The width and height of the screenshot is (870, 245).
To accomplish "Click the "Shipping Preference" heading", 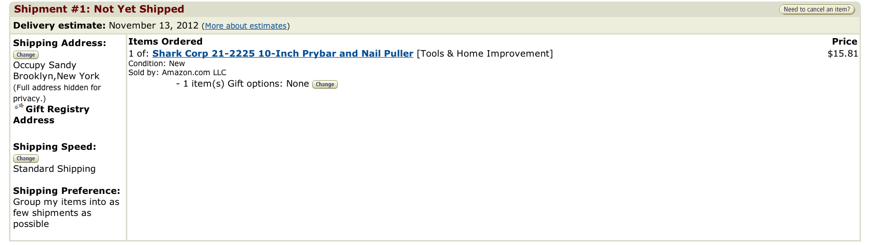I will click(67, 191).
